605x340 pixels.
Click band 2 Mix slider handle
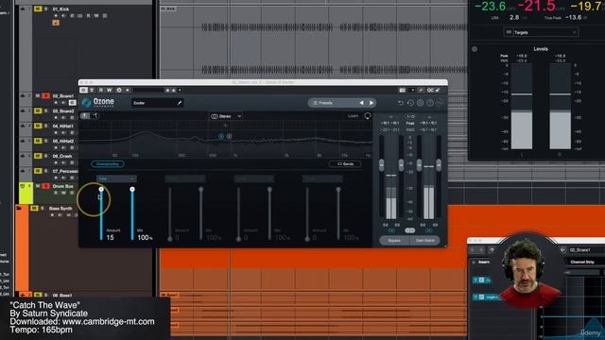(x=200, y=189)
